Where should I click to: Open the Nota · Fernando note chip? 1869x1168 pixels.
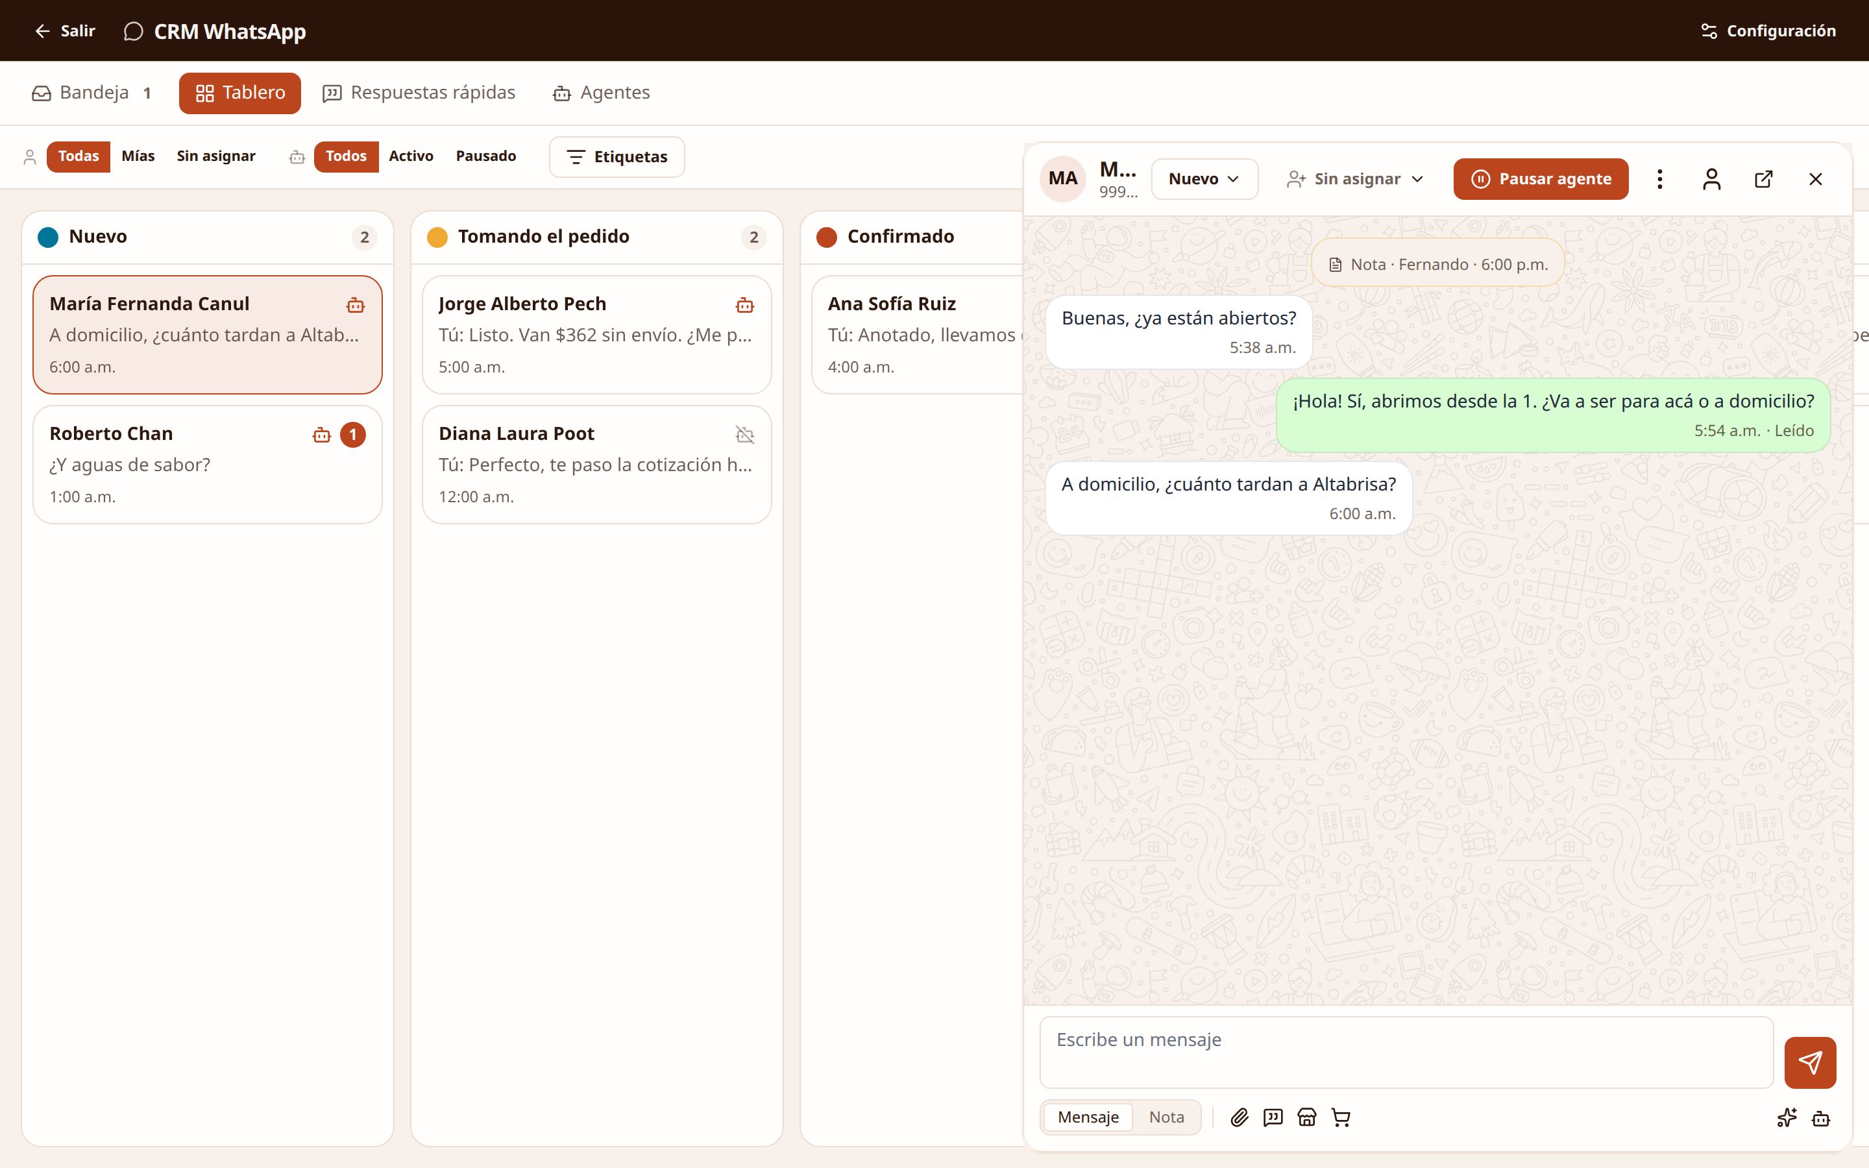click(x=1437, y=264)
